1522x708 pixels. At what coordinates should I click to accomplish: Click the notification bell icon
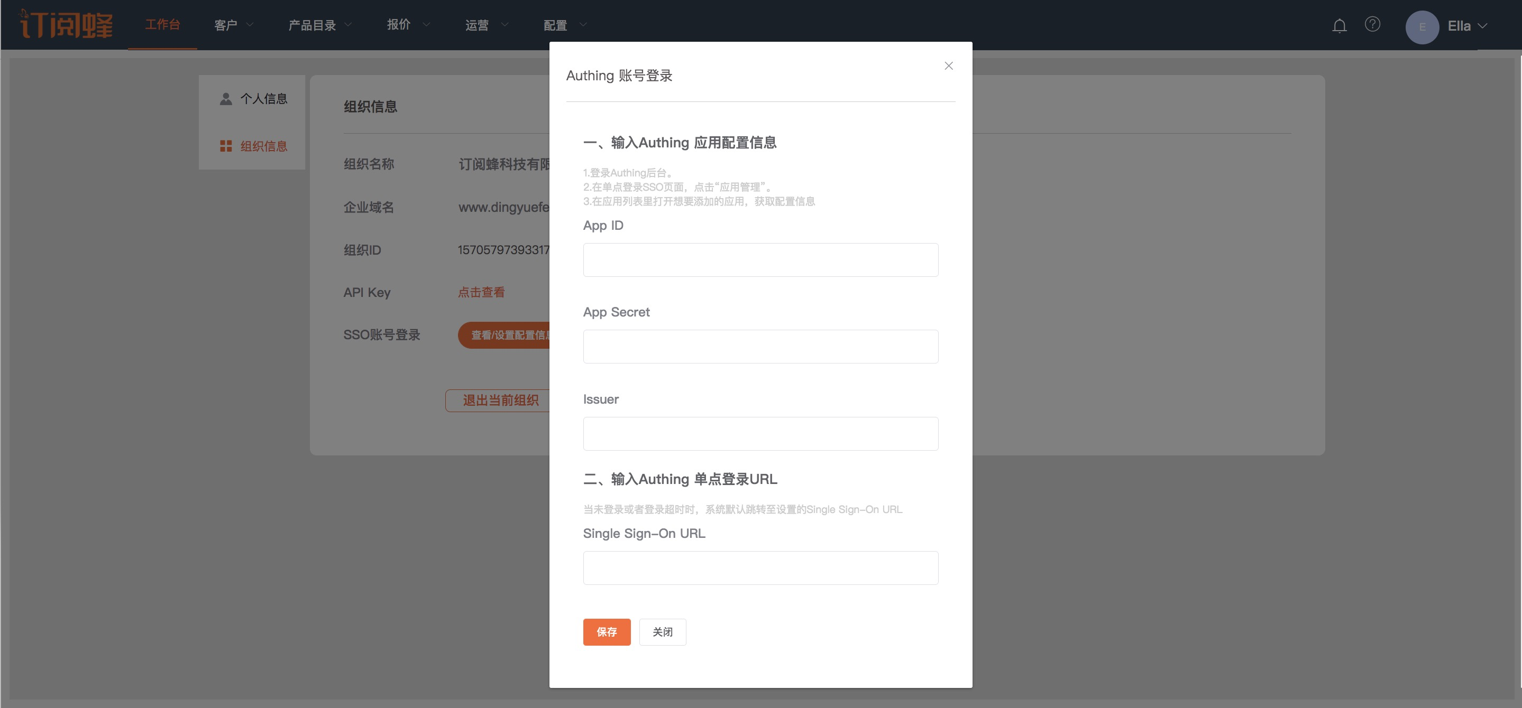click(x=1340, y=25)
